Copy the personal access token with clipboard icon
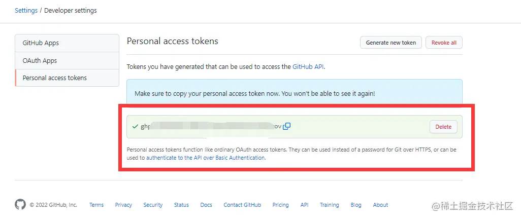This screenshot has width=521, height=219. click(287, 126)
